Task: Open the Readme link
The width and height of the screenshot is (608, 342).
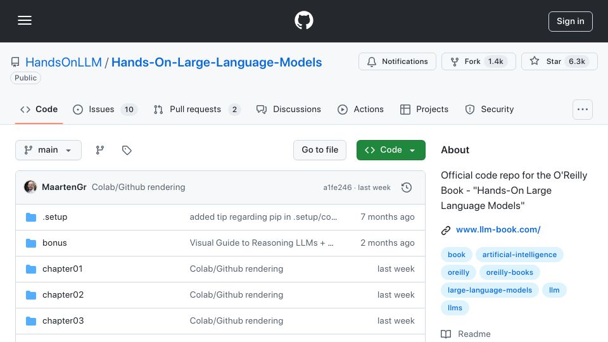Action: (474, 334)
